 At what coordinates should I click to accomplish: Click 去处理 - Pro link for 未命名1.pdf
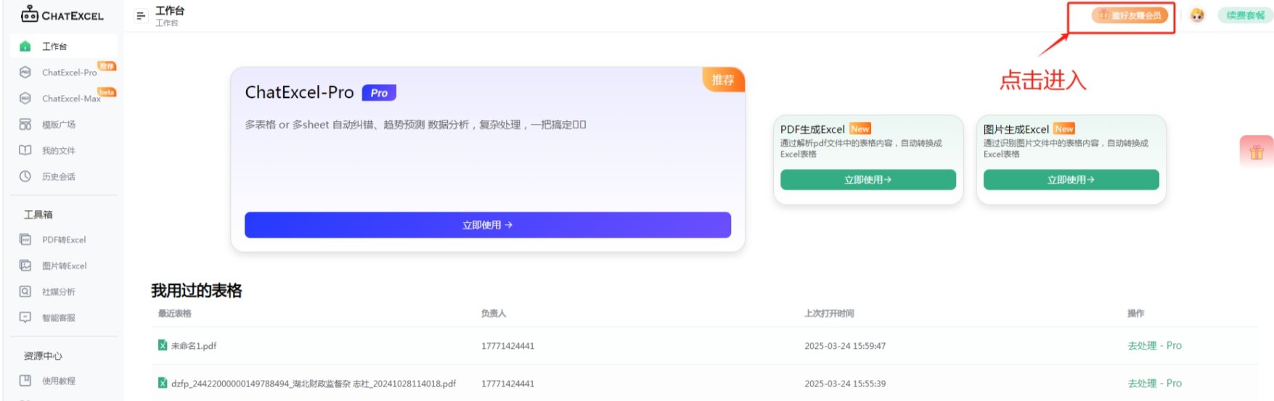(x=1155, y=346)
